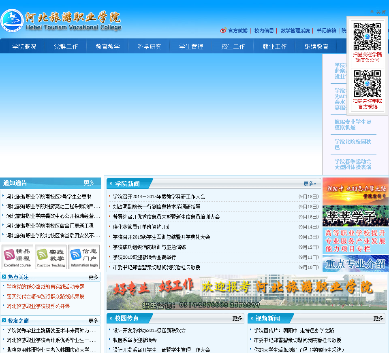Open news 督导处召开优秀信息员表彰
Viewport: 389px width, 353px height.
point(166,217)
